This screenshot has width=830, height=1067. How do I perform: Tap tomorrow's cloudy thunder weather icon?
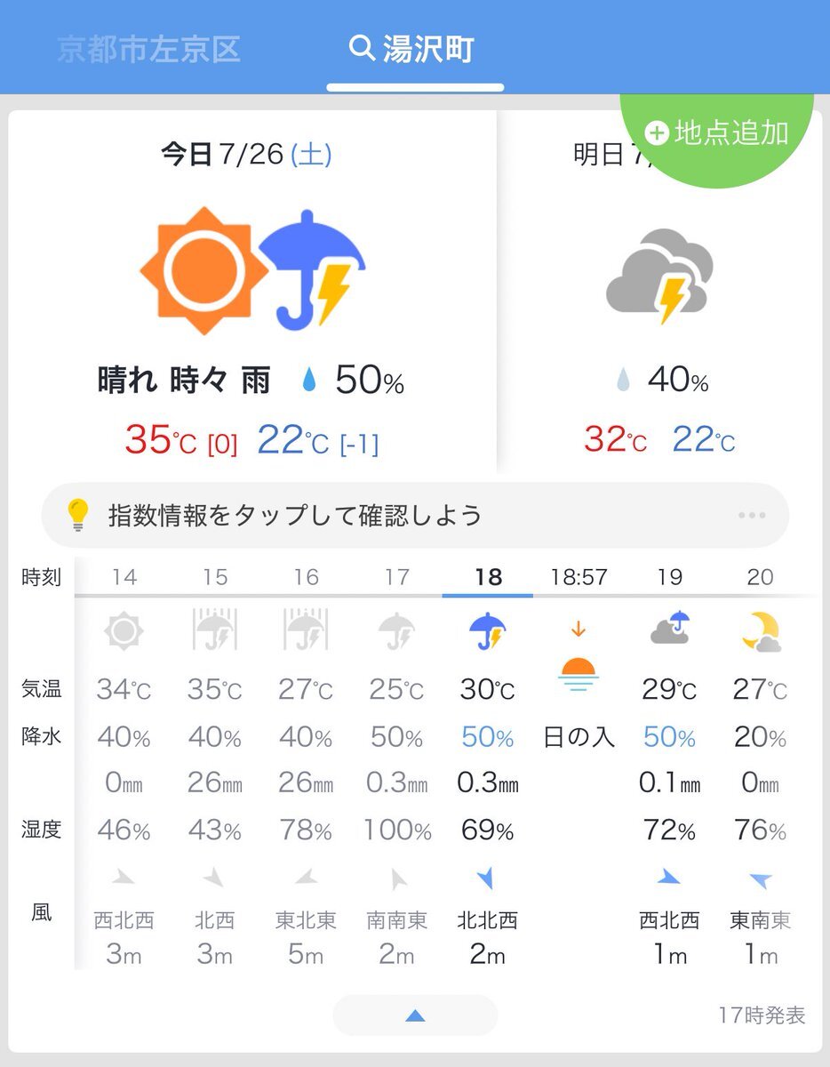point(659,276)
